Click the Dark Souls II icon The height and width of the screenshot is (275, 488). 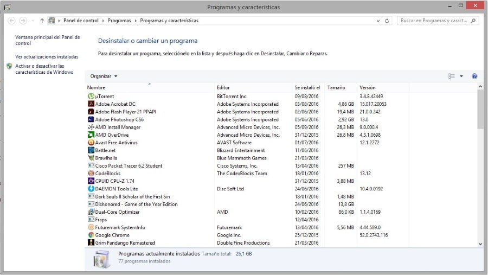[91, 196]
